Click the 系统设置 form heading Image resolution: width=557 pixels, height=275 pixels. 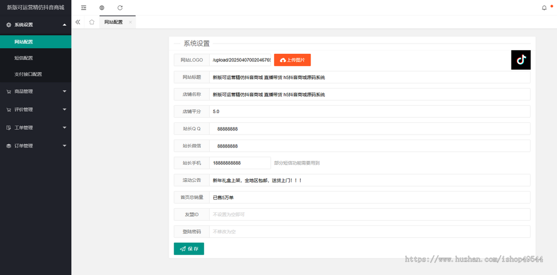coord(197,44)
